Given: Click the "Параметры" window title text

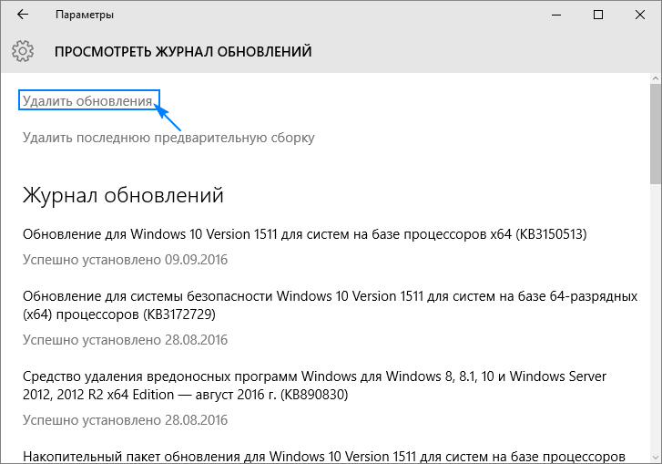Looking at the screenshot, I should 85,15.
